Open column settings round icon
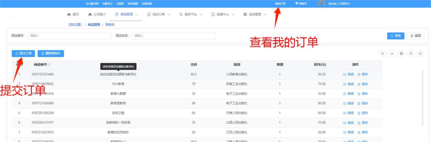The image size is (431, 142). click(x=411, y=53)
